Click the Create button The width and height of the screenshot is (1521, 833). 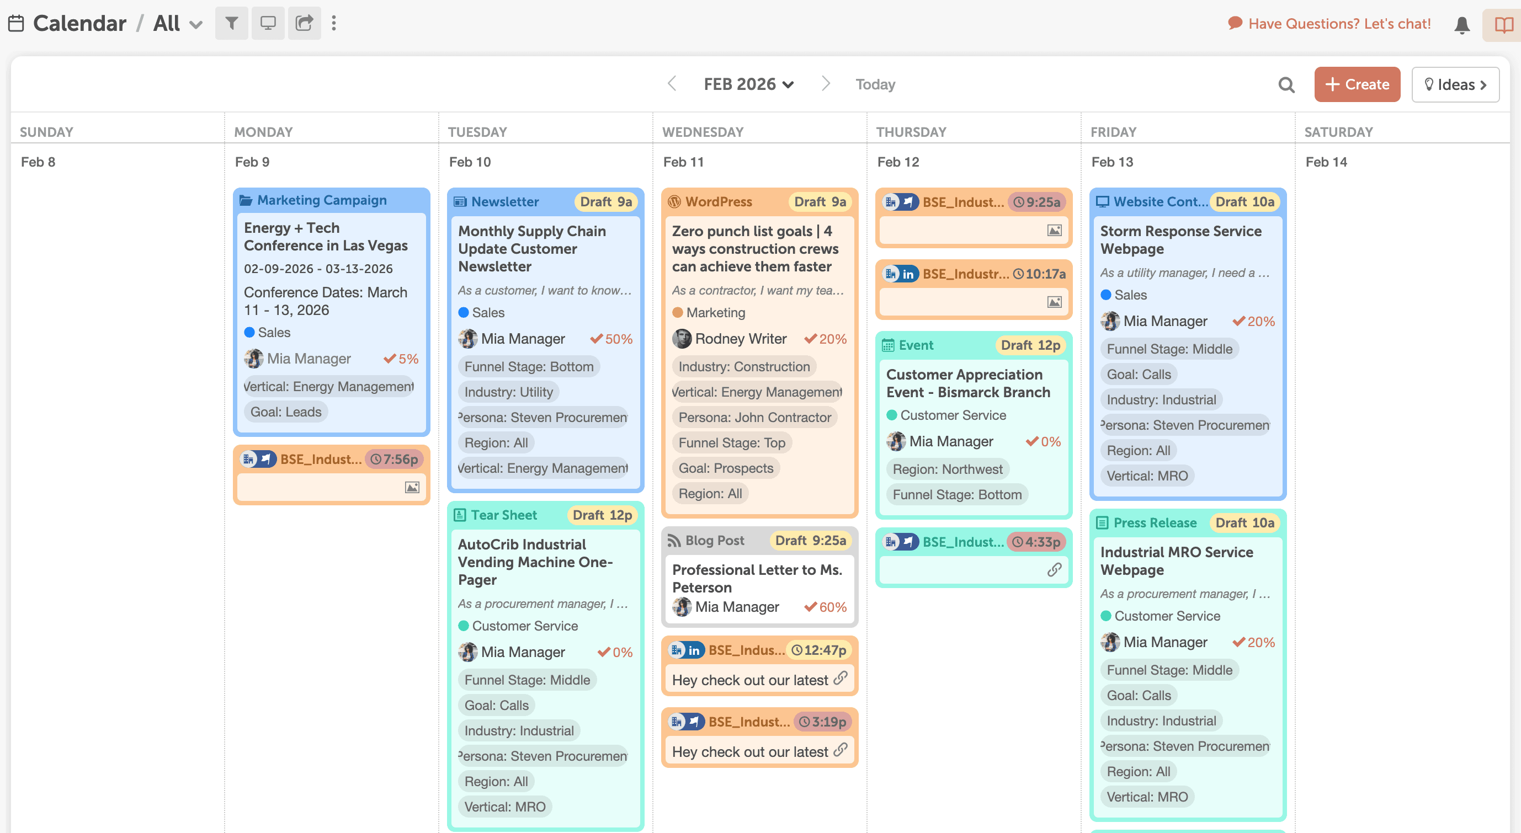(x=1357, y=84)
